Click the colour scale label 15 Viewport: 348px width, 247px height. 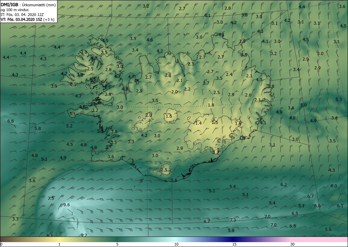[x=234, y=245]
